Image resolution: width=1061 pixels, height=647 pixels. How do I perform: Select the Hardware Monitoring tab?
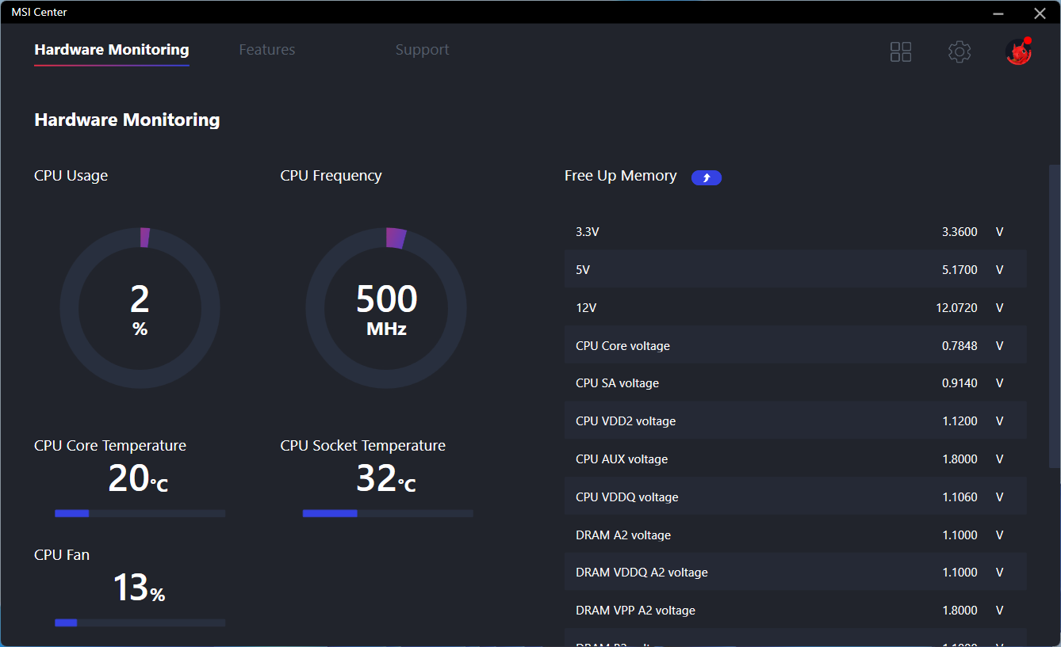tap(112, 50)
